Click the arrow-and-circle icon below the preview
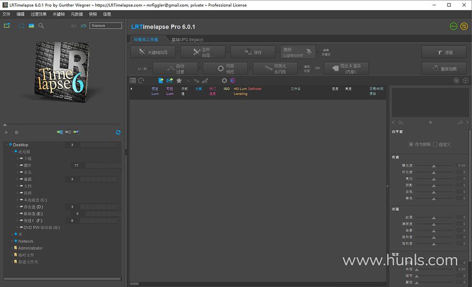Screen dimensions: 472x287 pyautogui.click(x=68, y=132)
